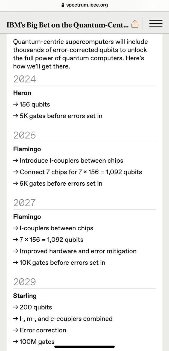This screenshot has height=351, width=169.
Task: Select the 2027 year heading
Action: pos(25,203)
